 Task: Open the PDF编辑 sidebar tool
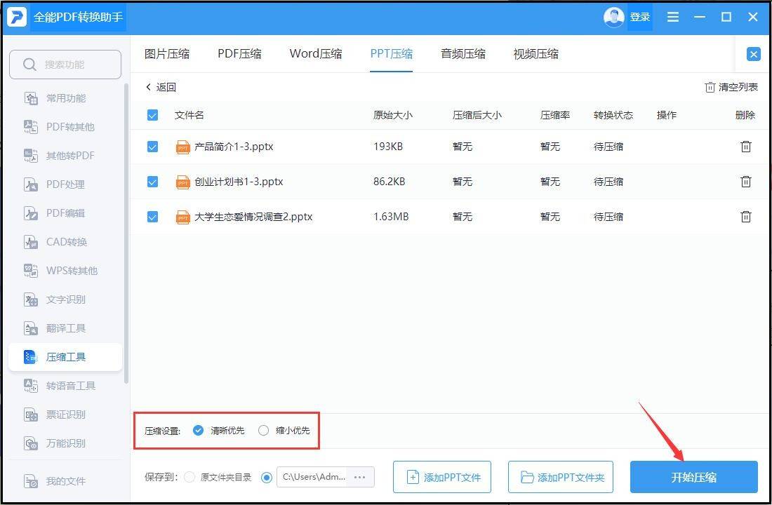point(65,213)
